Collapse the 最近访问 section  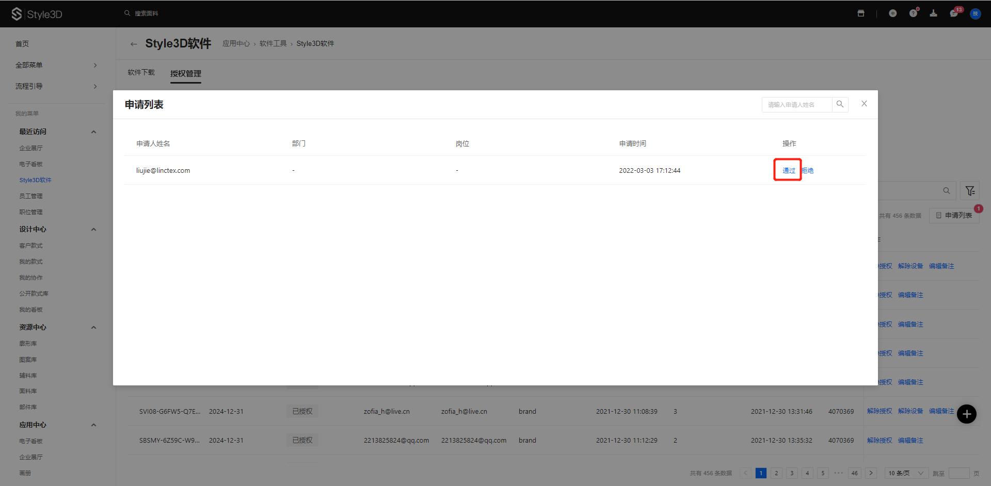point(93,132)
